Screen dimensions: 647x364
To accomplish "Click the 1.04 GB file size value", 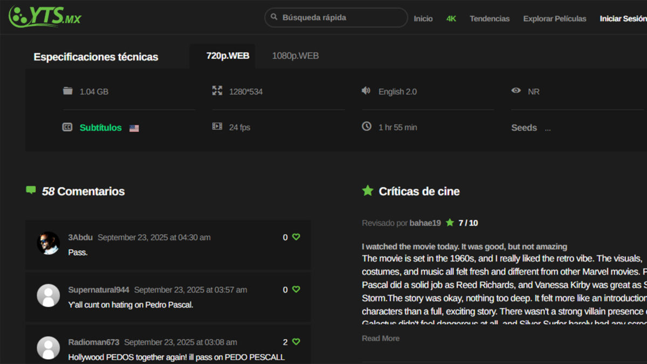I will click(x=94, y=92).
